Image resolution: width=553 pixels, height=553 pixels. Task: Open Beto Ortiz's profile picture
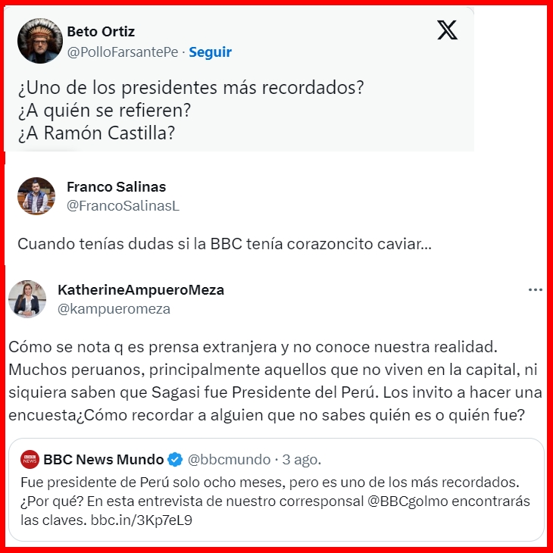(x=40, y=41)
